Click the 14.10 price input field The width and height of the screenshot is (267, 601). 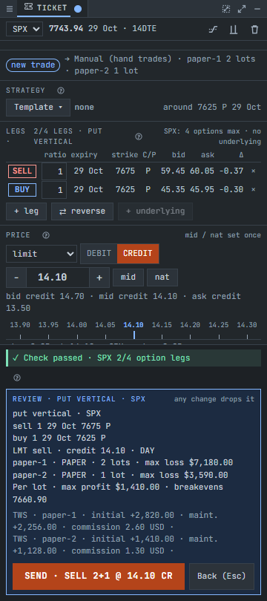point(58,277)
